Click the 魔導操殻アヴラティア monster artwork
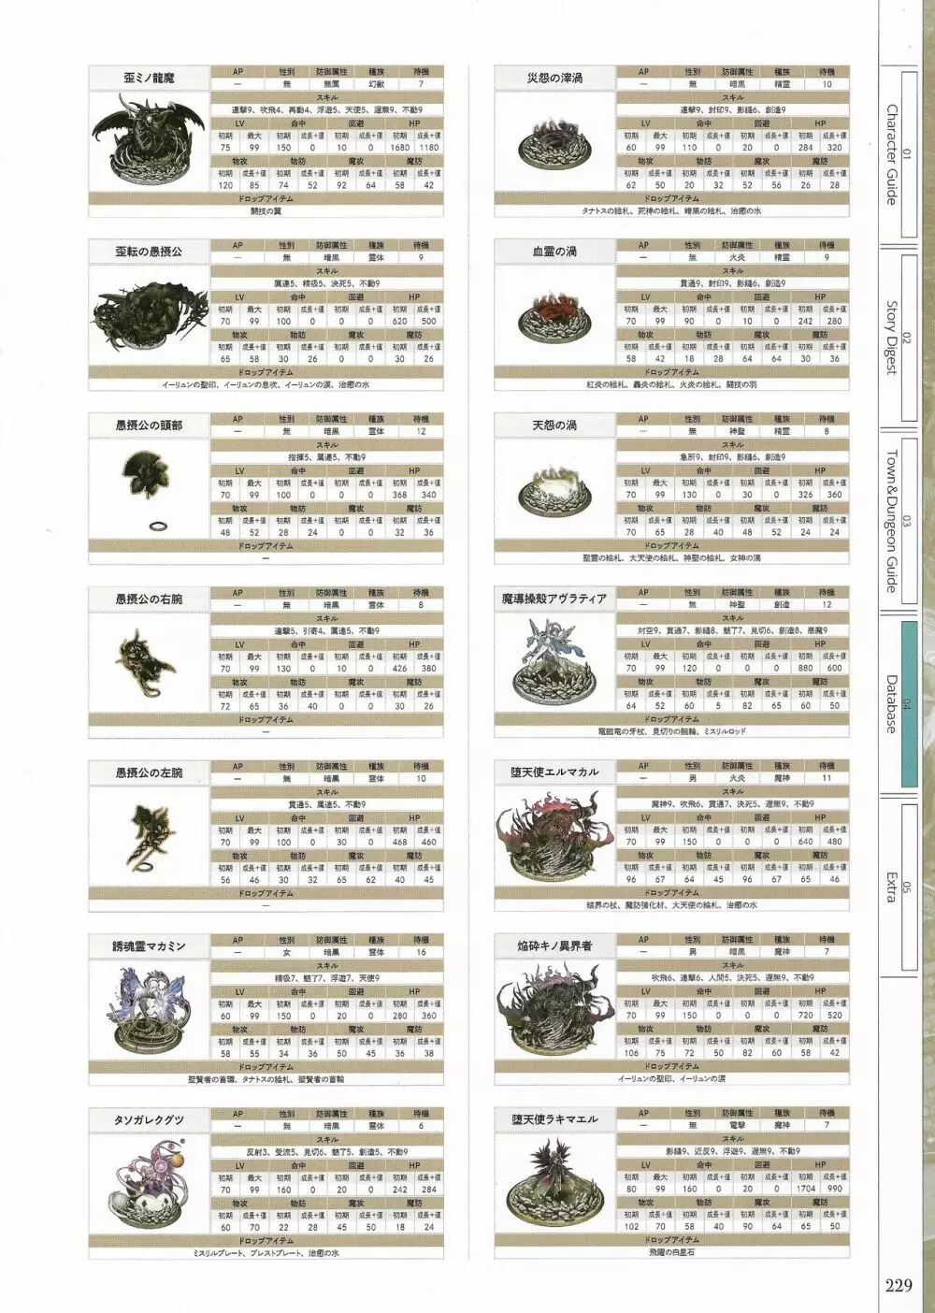The width and height of the screenshot is (935, 1313). pyautogui.click(x=554, y=661)
